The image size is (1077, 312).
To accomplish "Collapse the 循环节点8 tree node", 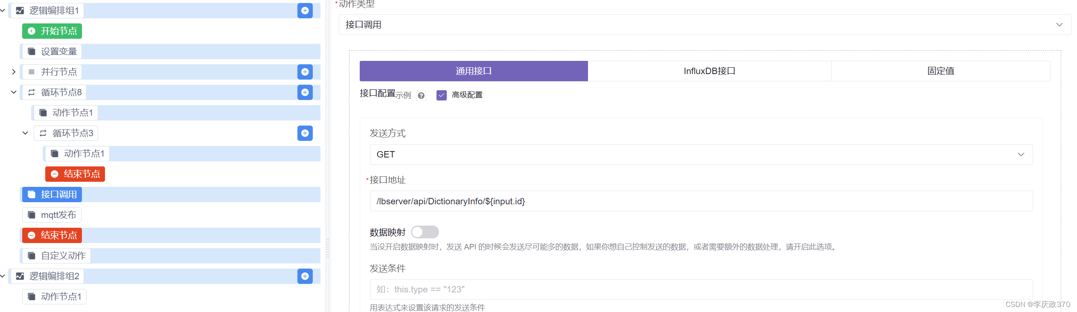I will tap(14, 92).
